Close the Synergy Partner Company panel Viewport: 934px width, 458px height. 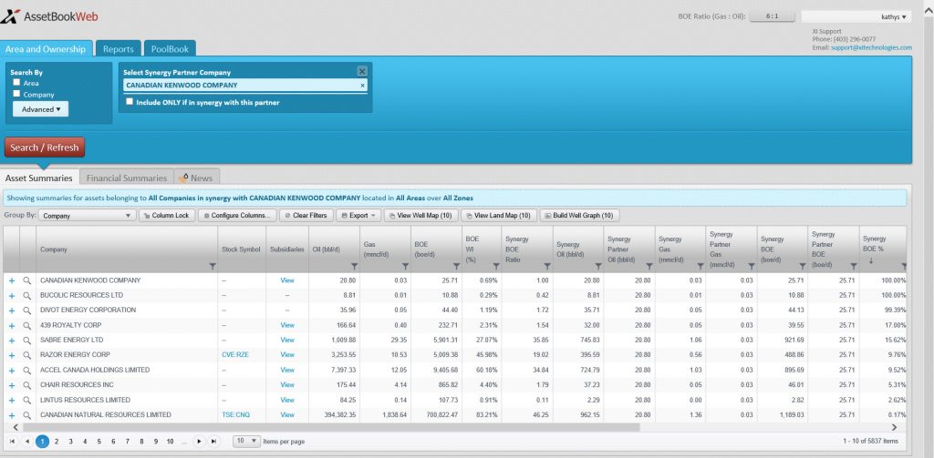click(x=362, y=71)
